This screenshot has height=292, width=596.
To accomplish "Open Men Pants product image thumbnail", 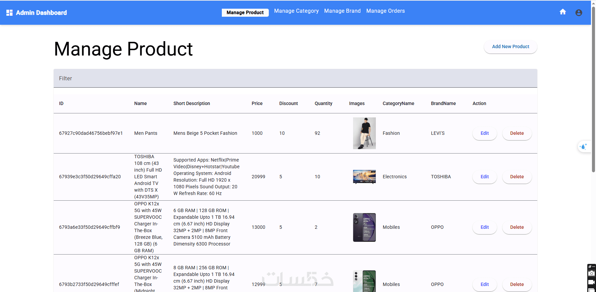I will pos(364,133).
